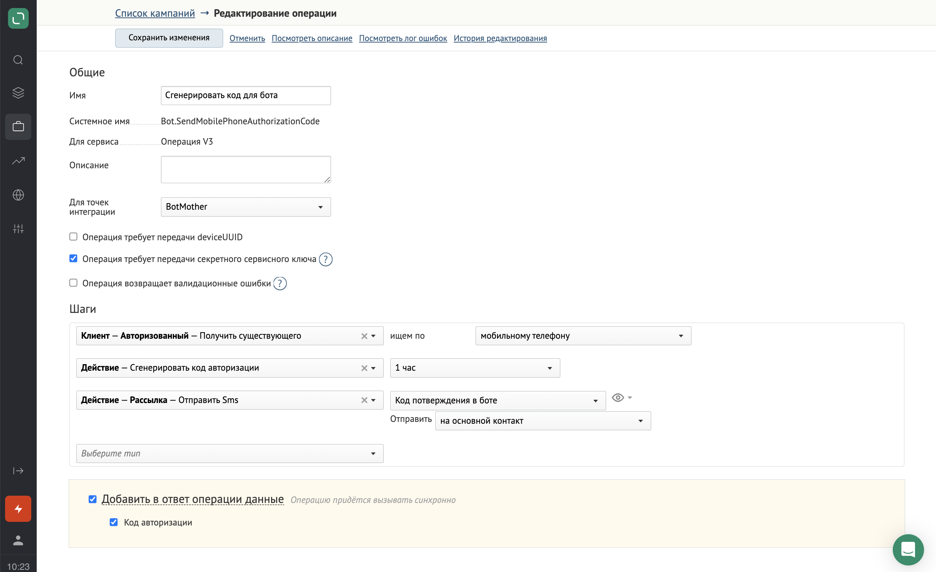Click the 'Шаги' section heading

tap(82, 309)
